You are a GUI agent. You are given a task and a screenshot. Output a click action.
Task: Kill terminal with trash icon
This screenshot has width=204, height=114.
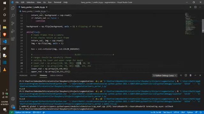click(191, 75)
